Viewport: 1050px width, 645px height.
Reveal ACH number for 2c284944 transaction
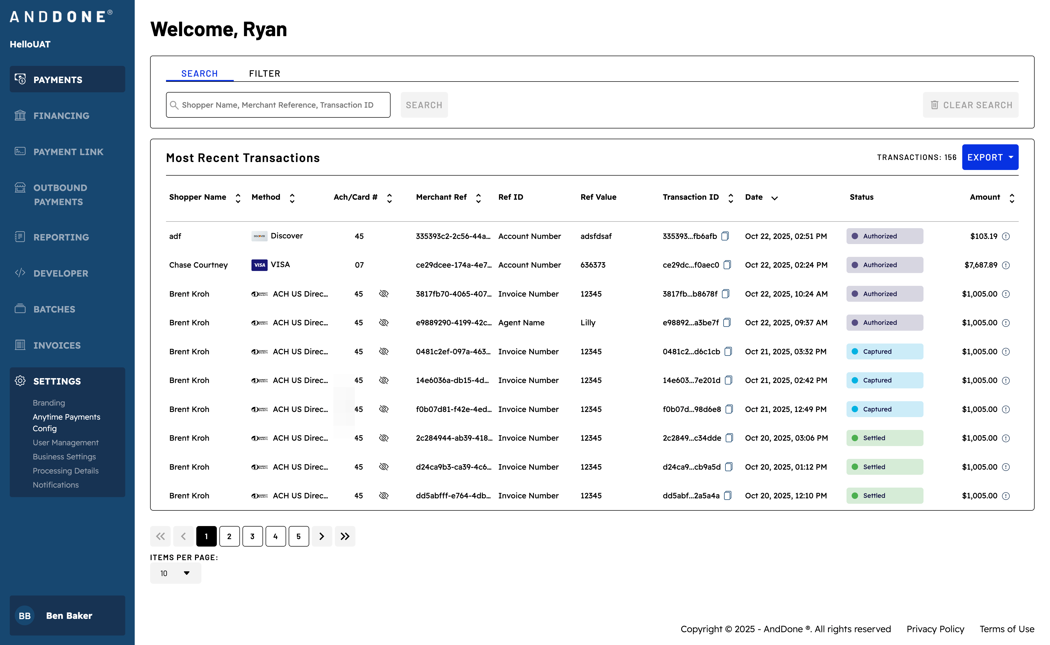[384, 438]
